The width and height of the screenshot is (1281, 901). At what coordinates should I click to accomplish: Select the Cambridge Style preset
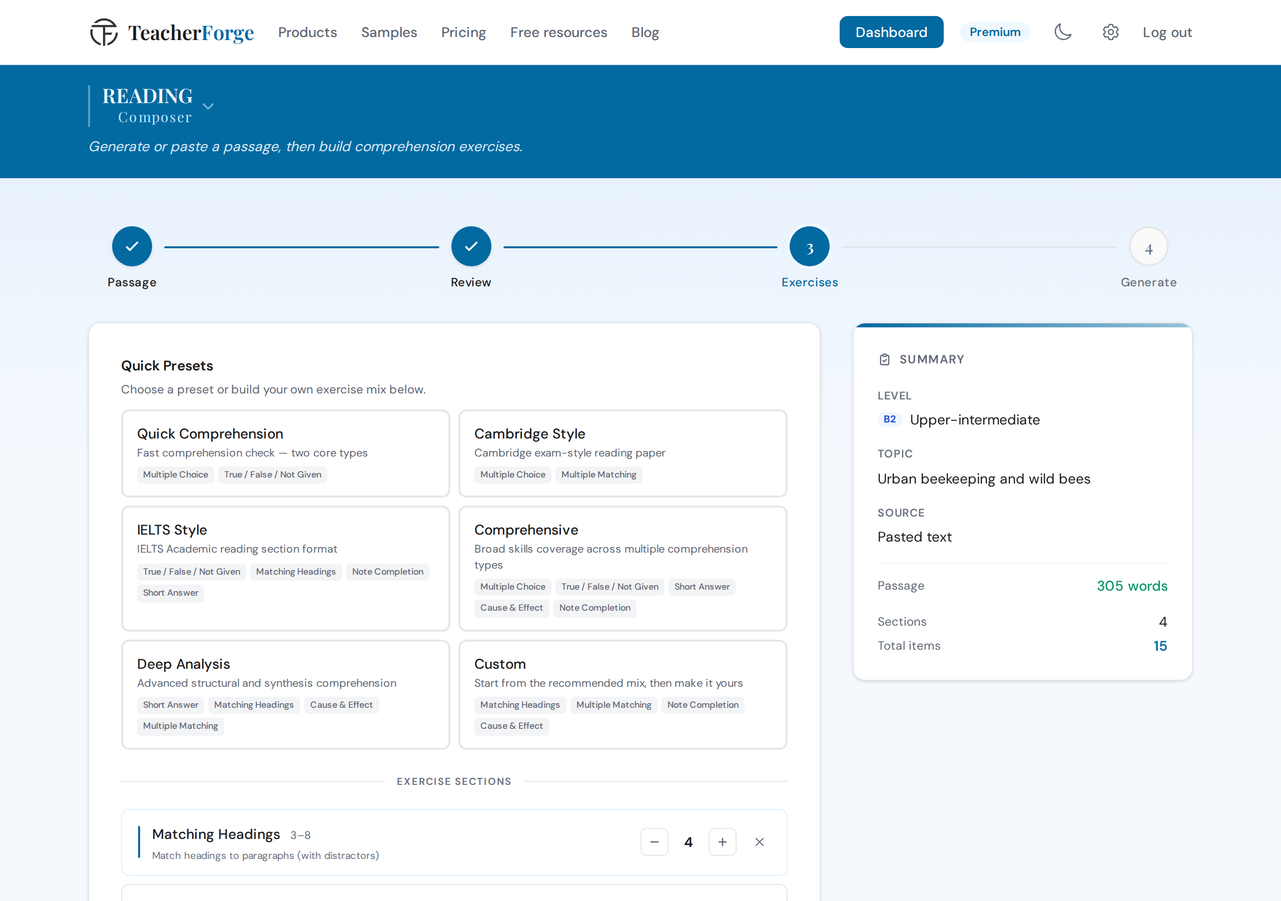point(622,454)
